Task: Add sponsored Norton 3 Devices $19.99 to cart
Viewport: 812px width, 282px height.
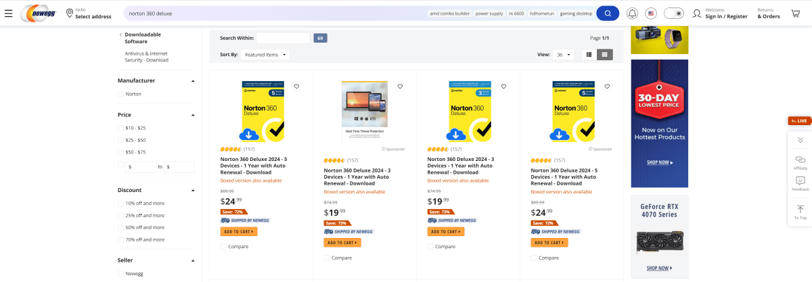Action: [342, 243]
